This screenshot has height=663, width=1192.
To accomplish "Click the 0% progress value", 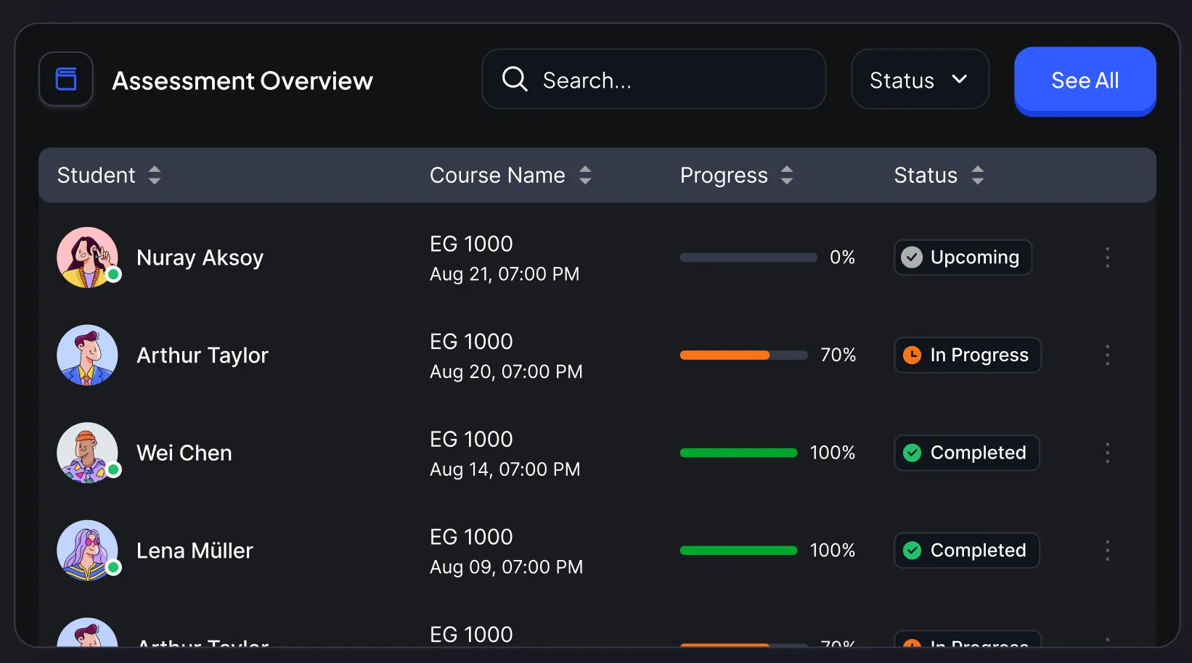I will point(842,258).
